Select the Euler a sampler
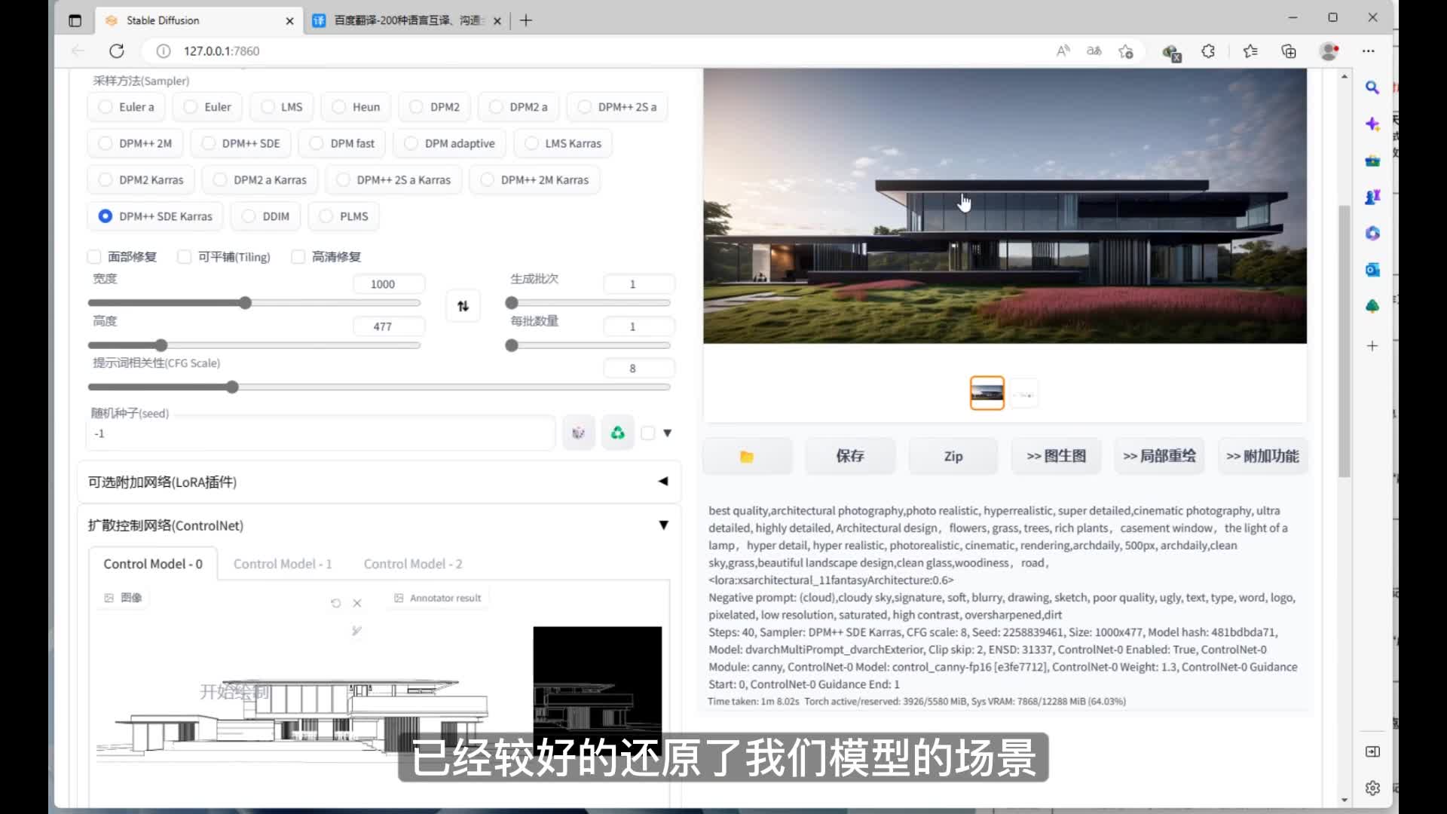Viewport: 1447px width, 814px height. (x=106, y=107)
